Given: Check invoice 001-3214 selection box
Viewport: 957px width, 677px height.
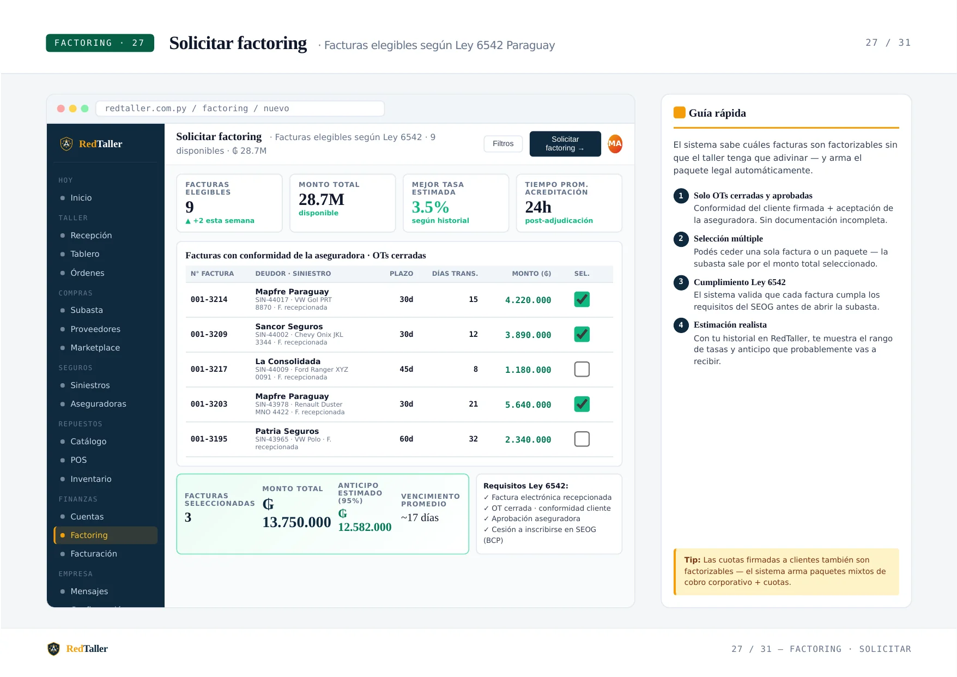Looking at the screenshot, I should 582,299.
